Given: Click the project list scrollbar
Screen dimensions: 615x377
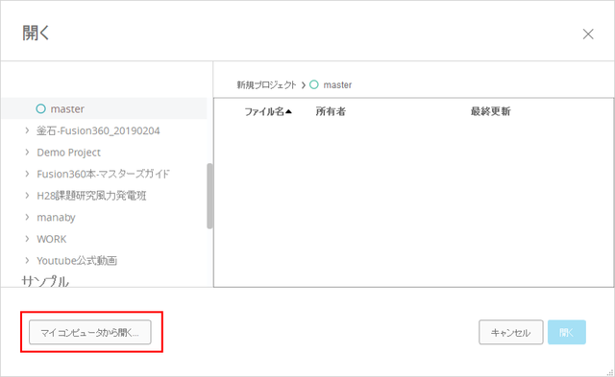Looking at the screenshot, I should tap(209, 196).
